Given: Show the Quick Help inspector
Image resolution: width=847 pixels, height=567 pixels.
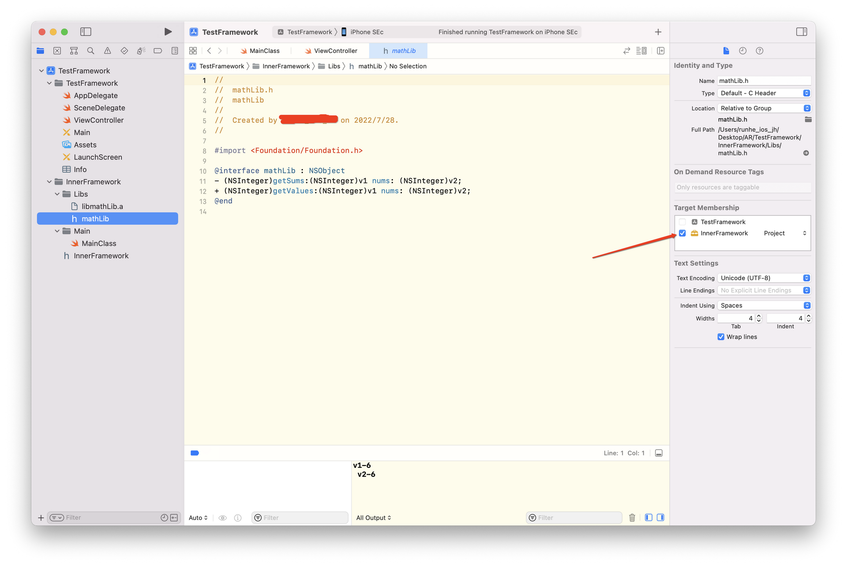Looking at the screenshot, I should 760,51.
